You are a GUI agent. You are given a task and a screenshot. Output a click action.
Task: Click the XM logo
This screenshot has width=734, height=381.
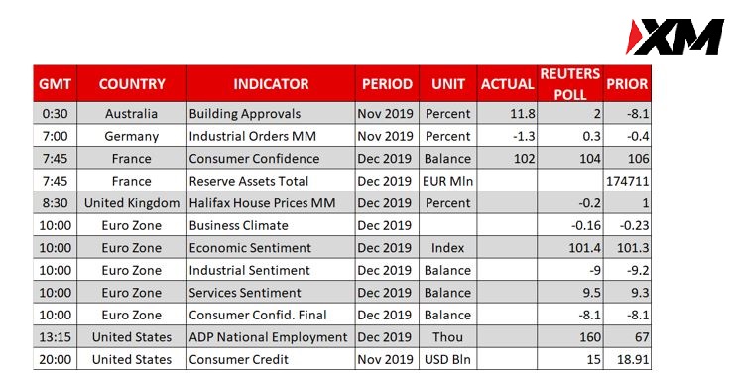[x=674, y=37]
